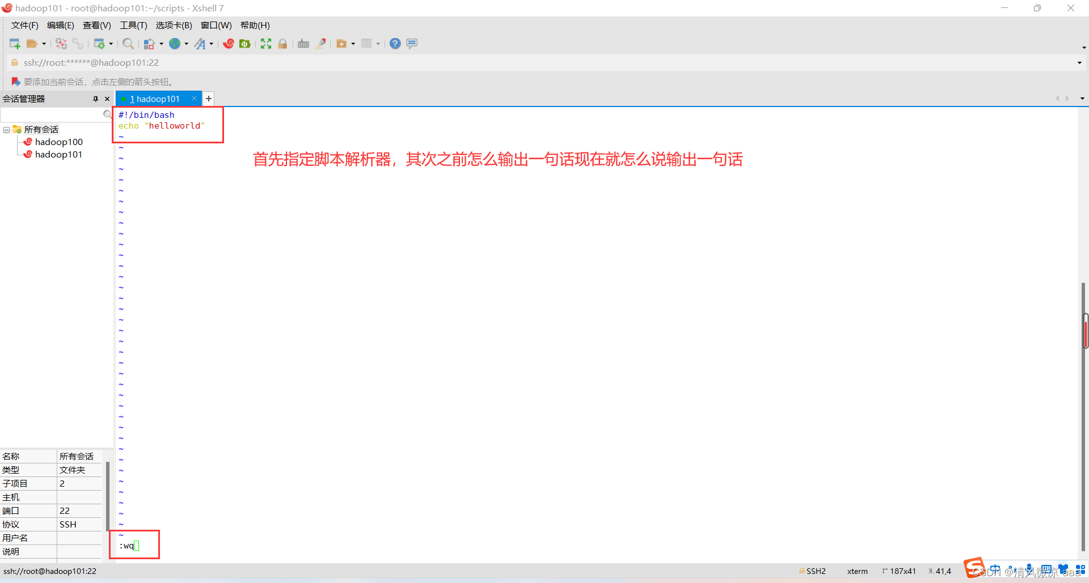Click the Disconnect toolbar icon

[x=61, y=44]
